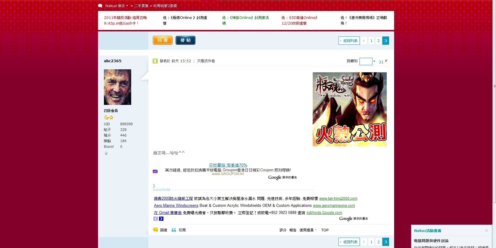Open the 極道Online 封測虛寶 announcement
This screenshot has height=248, width=496.
tap(185, 20)
